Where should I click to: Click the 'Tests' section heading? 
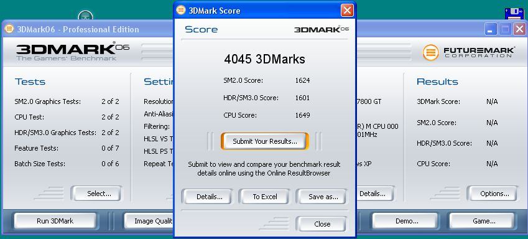(x=30, y=82)
